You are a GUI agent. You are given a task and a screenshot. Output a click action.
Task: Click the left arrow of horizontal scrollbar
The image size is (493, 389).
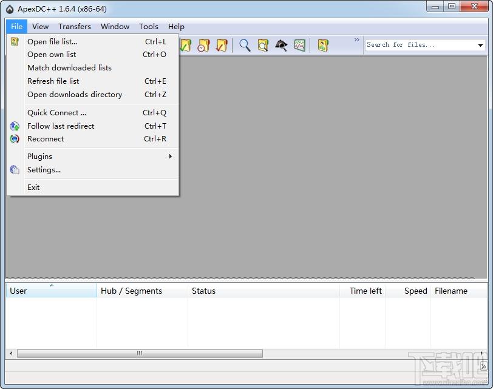tap(11, 353)
